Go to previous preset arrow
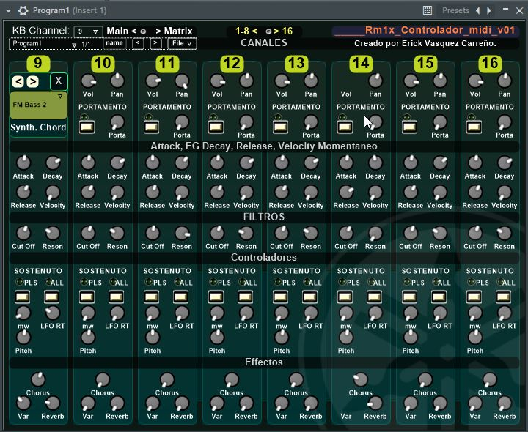Viewport: 528px width, 432px height. pos(478,10)
